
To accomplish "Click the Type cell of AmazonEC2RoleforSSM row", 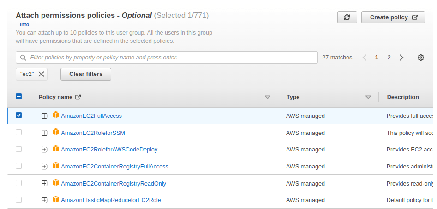I will click(305, 133).
